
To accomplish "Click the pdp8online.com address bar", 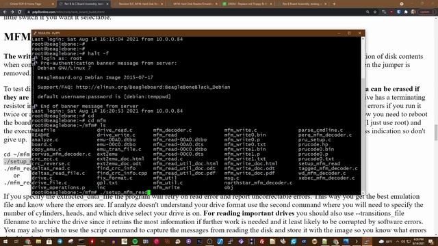I will 196,12.
